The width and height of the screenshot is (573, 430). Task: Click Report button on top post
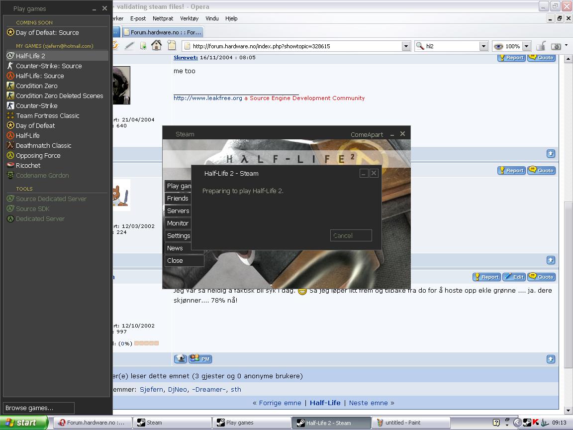pyautogui.click(x=511, y=57)
